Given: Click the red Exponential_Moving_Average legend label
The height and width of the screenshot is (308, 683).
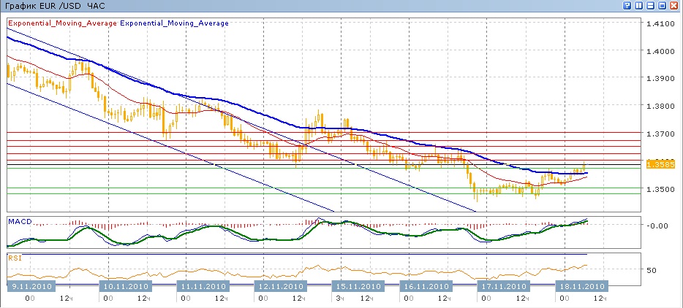Looking at the screenshot, I should tap(62, 23).
